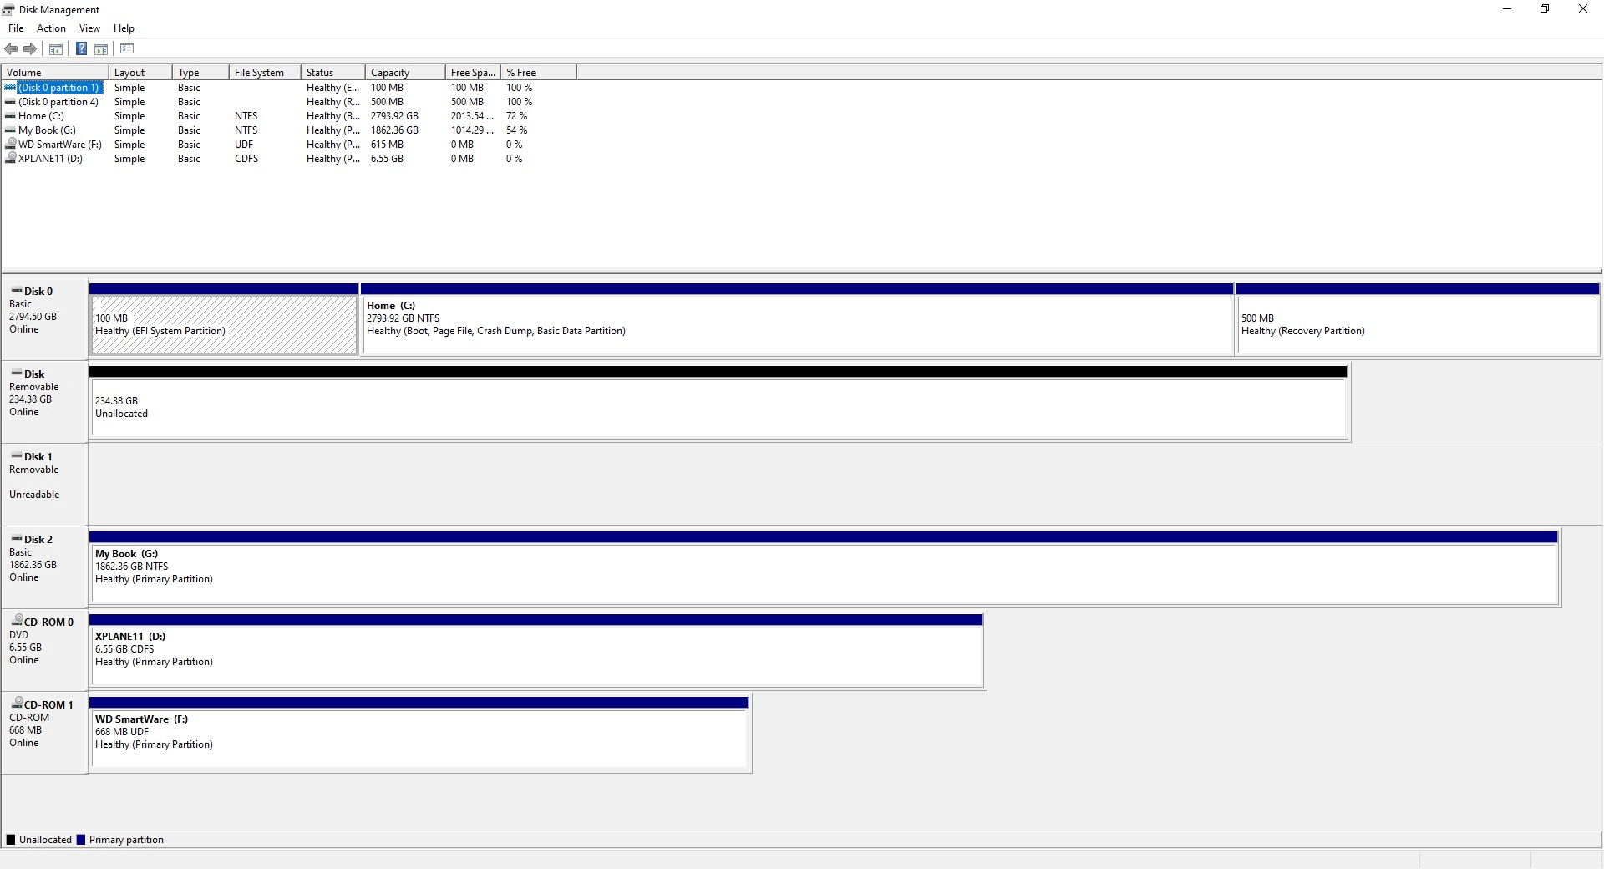Open the View menu
The height and width of the screenshot is (869, 1604).
tap(89, 28)
